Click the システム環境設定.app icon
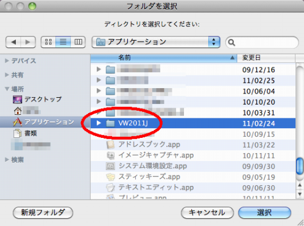 pyautogui.click(x=110, y=166)
